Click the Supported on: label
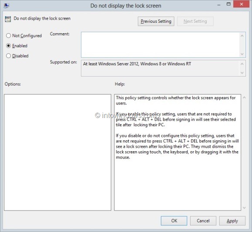 tap(64, 62)
